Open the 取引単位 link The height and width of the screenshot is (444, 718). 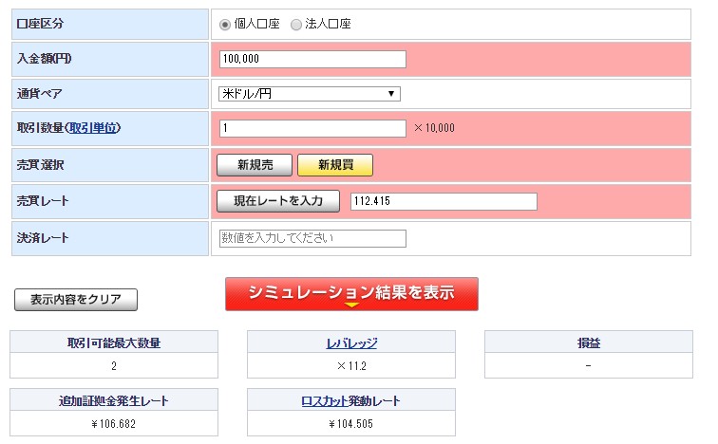tap(93, 128)
